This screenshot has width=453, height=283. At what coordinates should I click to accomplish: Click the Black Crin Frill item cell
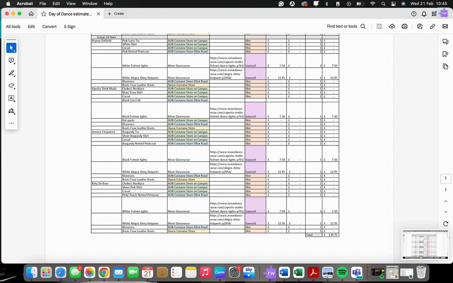(x=144, y=100)
